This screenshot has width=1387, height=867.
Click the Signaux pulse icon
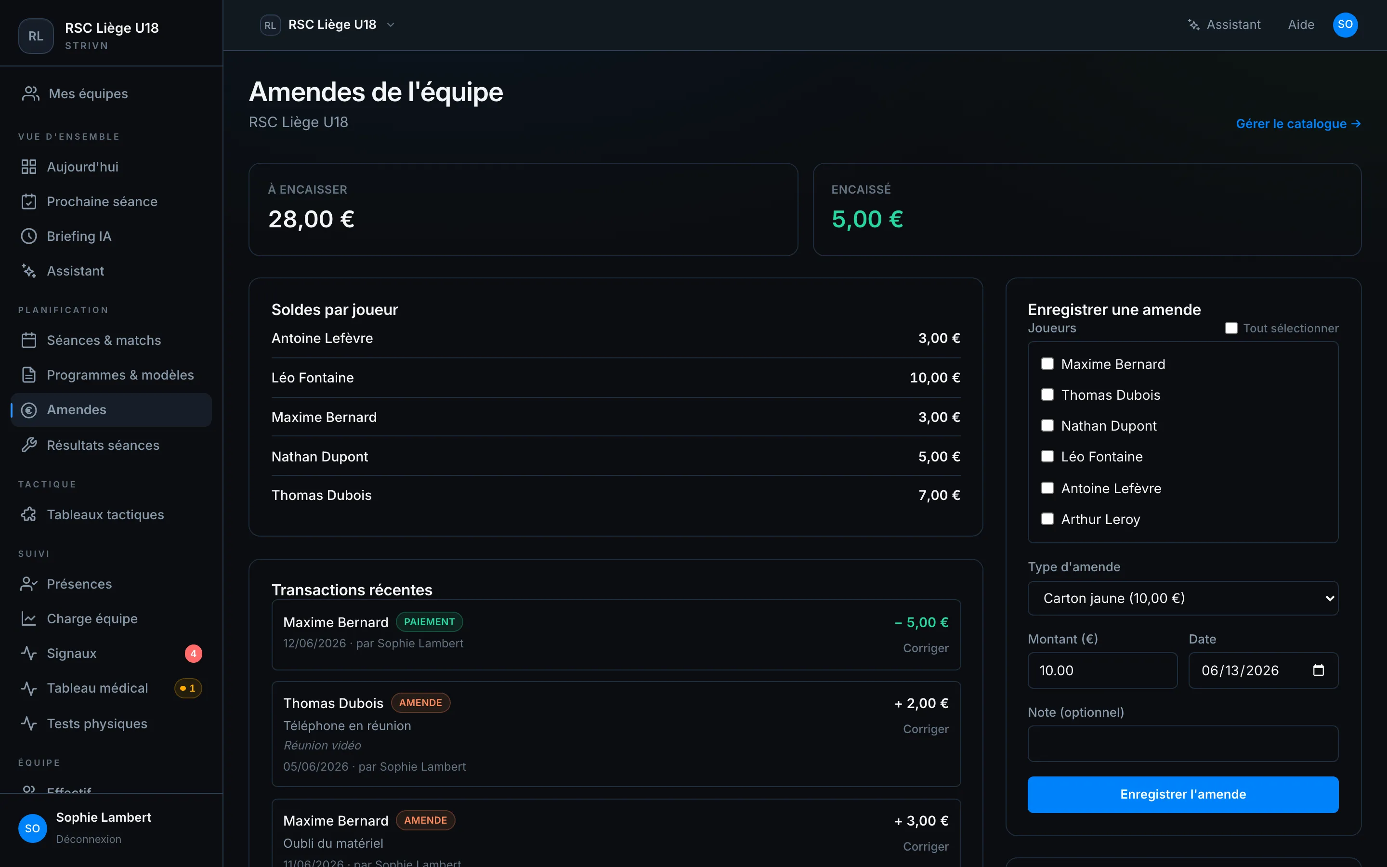pyautogui.click(x=29, y=653)
